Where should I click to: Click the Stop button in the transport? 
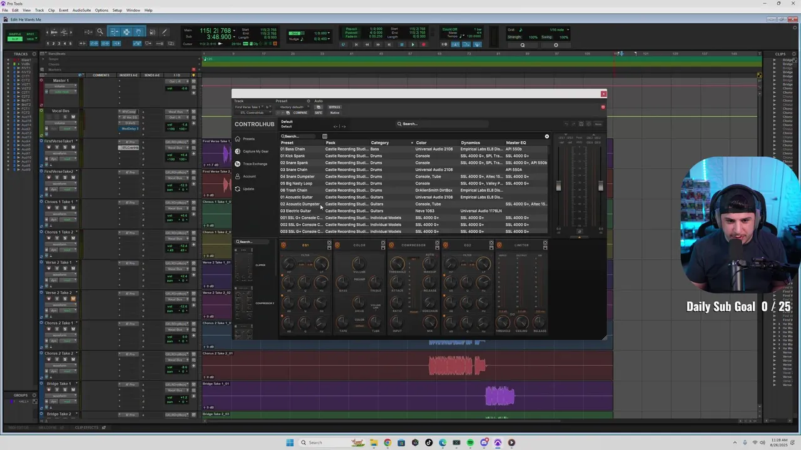click(x=402, y=44)
